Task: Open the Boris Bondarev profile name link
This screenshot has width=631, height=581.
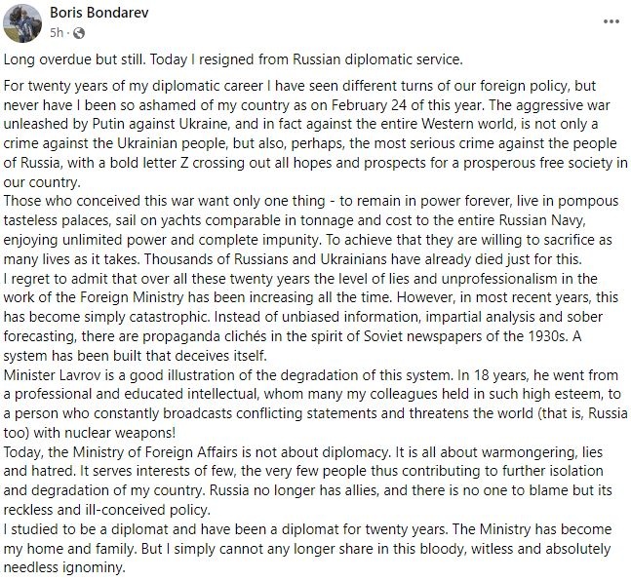Action: click(x=99, y=13)
